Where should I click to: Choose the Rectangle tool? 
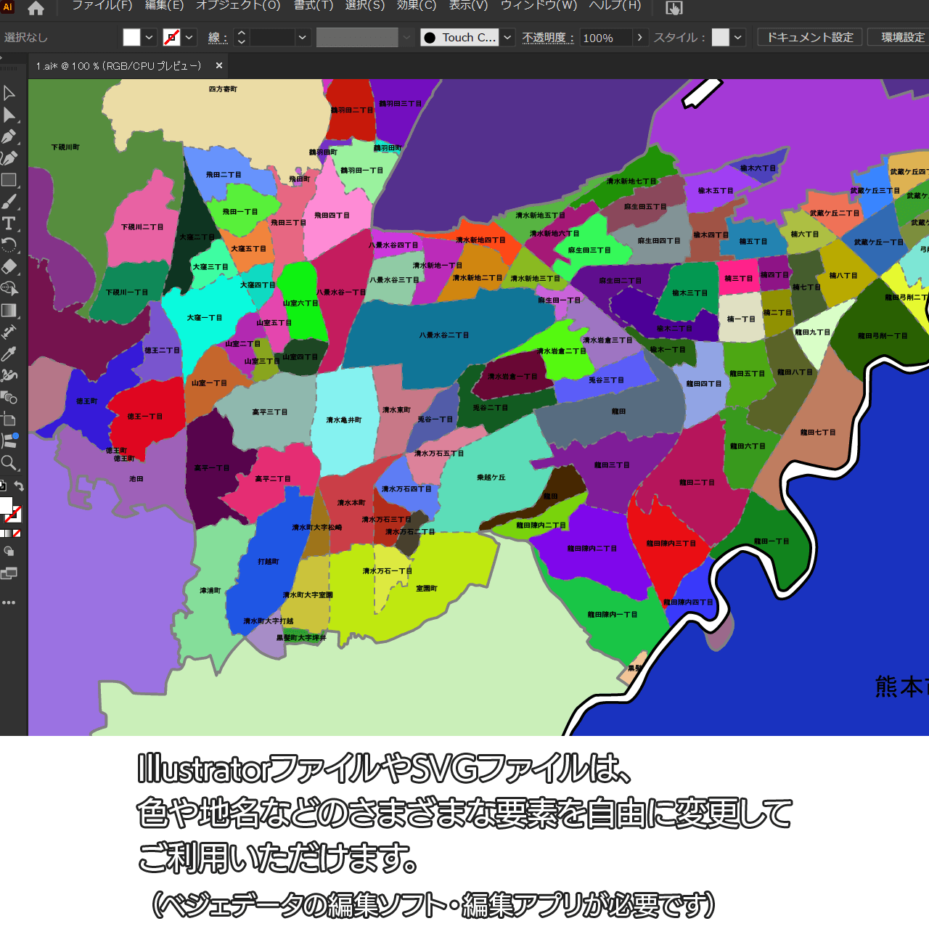(9, 180)
